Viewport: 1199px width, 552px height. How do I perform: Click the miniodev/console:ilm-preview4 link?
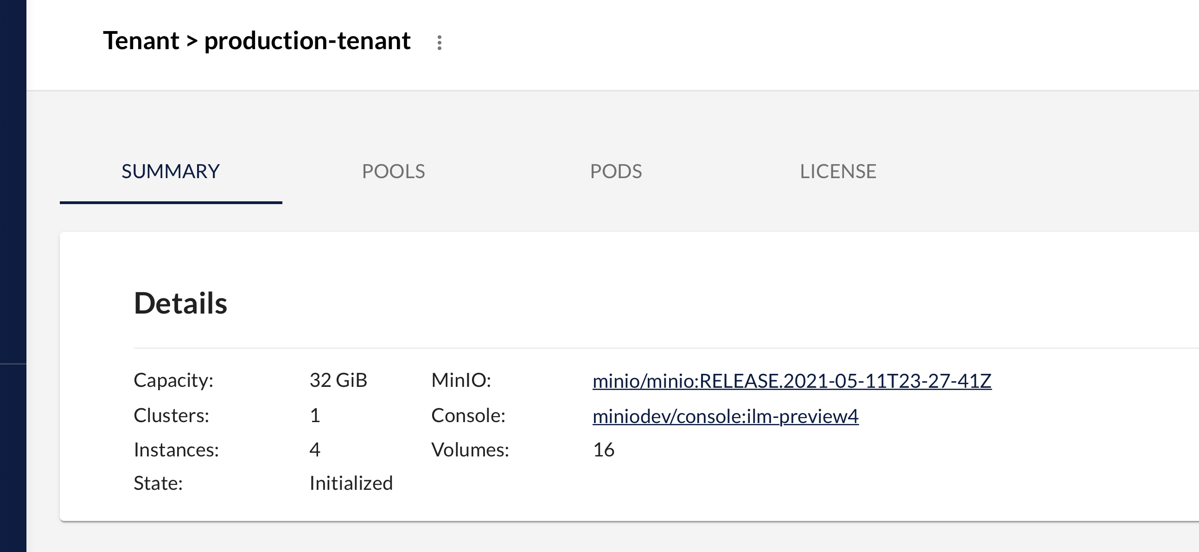tap(725, 416)
